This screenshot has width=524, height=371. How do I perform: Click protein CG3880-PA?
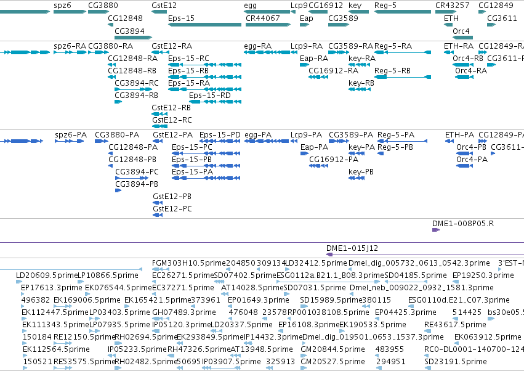101,141
